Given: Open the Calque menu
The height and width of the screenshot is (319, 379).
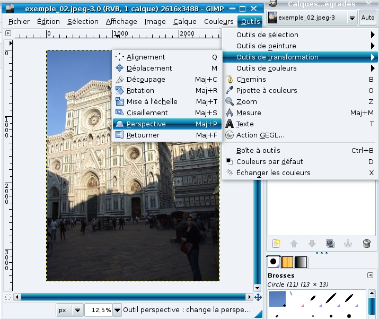Looking at the screenshot, I should point(184,22).
